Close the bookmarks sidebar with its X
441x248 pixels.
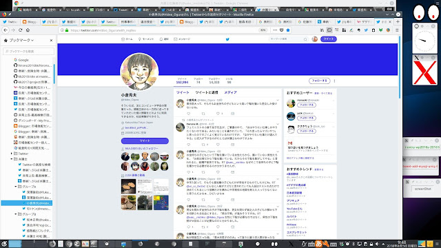click(51, 41)
